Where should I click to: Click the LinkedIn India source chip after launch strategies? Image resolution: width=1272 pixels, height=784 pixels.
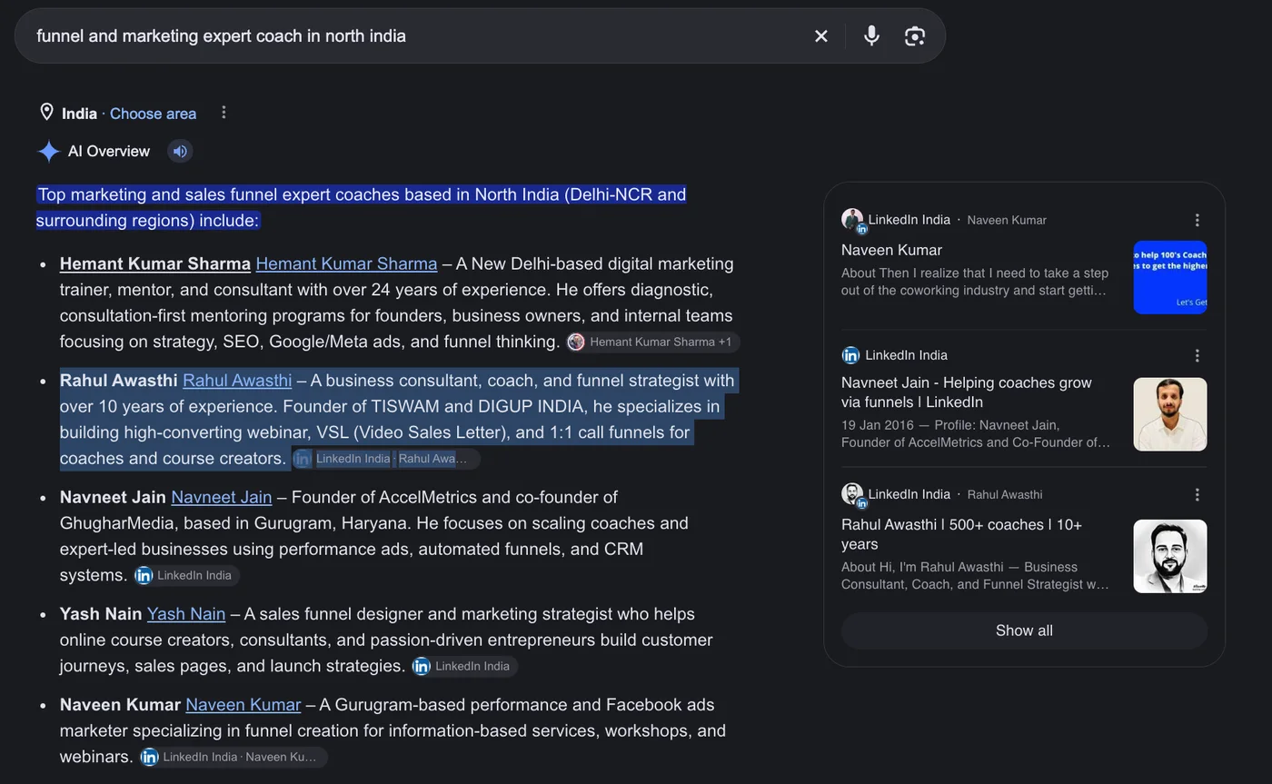pos(464,667)
